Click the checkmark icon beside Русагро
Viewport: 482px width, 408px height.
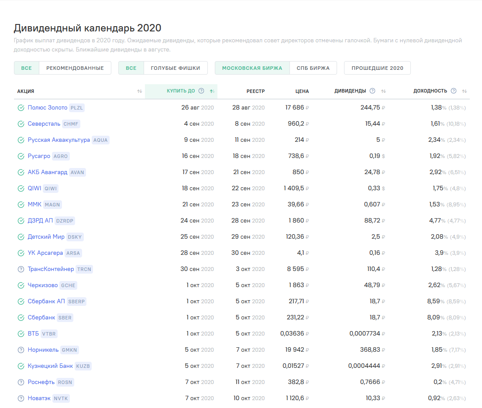21,156
